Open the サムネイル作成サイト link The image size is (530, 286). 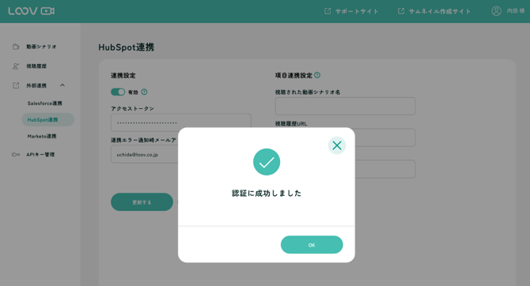coord(434,11)
